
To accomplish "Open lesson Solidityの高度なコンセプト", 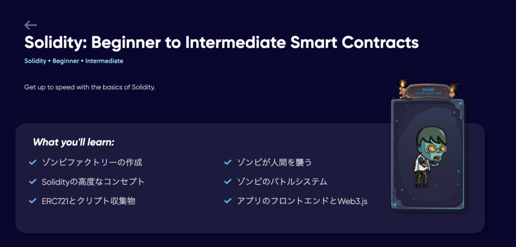I will 93,182.
